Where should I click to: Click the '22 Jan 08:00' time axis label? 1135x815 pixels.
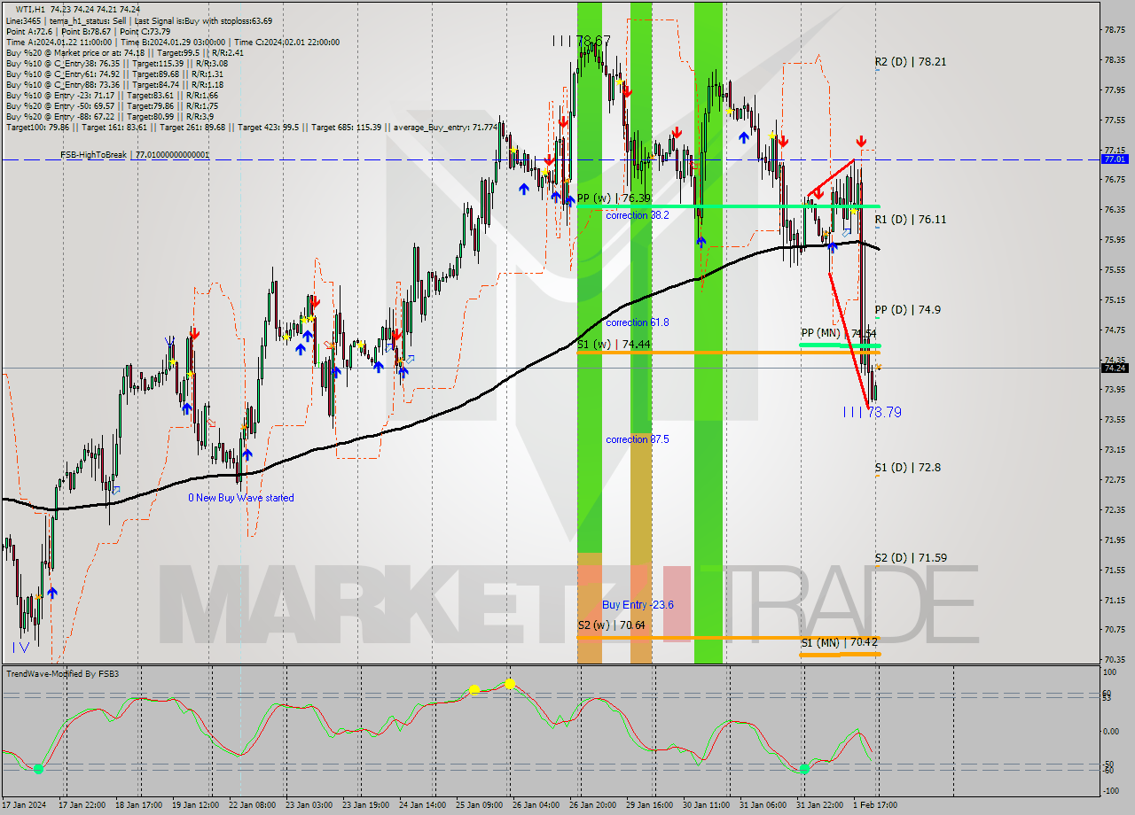pyautogui.click(x=253, y=805)
